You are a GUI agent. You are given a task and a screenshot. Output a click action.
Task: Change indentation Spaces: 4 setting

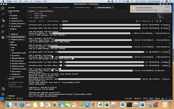click(x=138, y=98)
